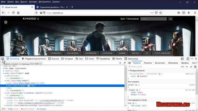Image resolution: width=198 pixels, height=111 pixels.
Task: Save page to Pocket
Action: (156, 13)
